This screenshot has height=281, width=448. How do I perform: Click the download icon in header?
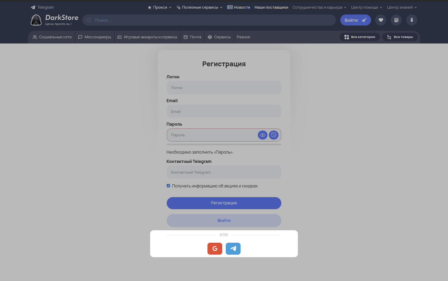(412, 20)
